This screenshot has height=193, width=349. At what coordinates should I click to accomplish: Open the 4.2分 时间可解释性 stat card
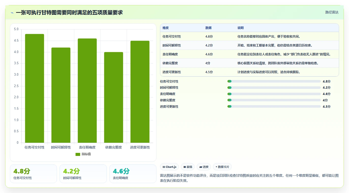coord(83,174)
